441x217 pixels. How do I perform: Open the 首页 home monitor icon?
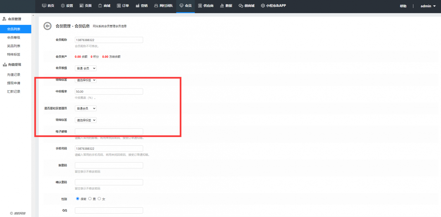click(x=44, y=6)
